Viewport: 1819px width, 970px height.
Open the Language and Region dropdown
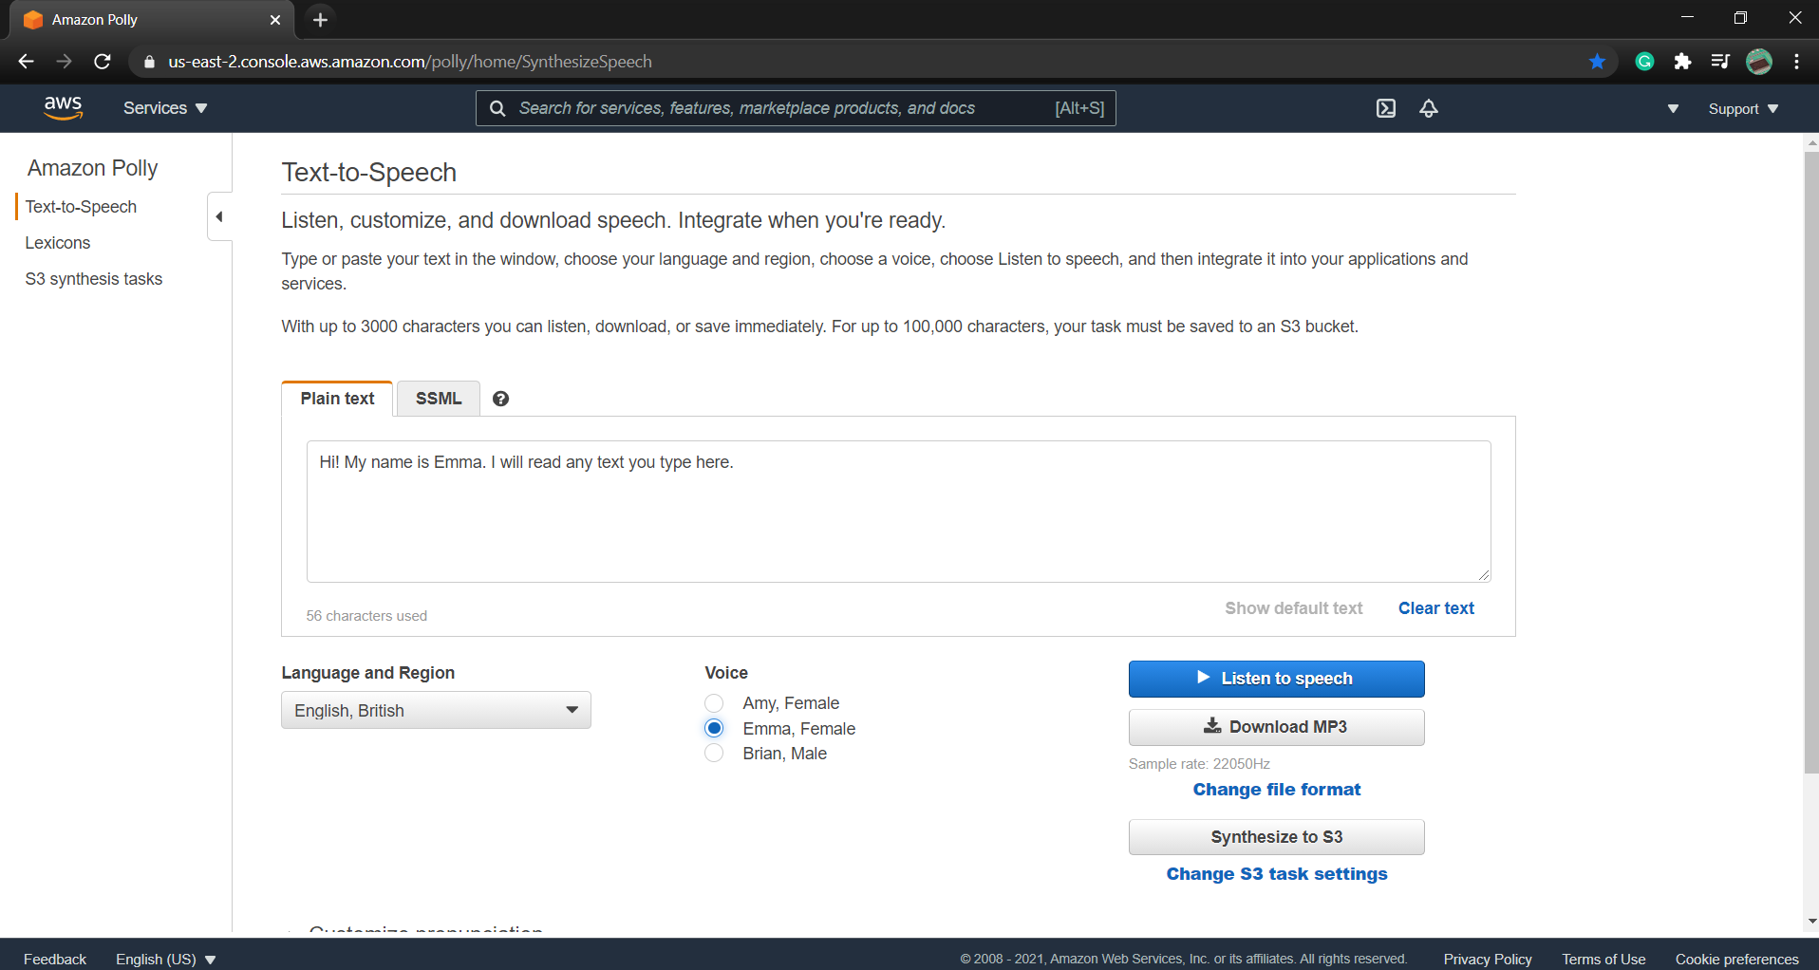click(x=436, y=711)
